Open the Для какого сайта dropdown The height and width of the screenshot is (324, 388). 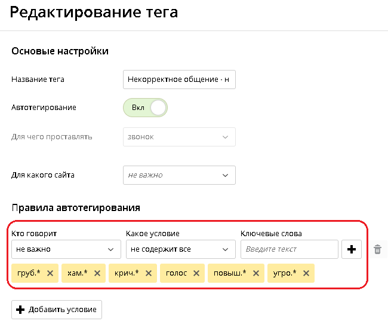pyautogui.click(x=179, y=175)
